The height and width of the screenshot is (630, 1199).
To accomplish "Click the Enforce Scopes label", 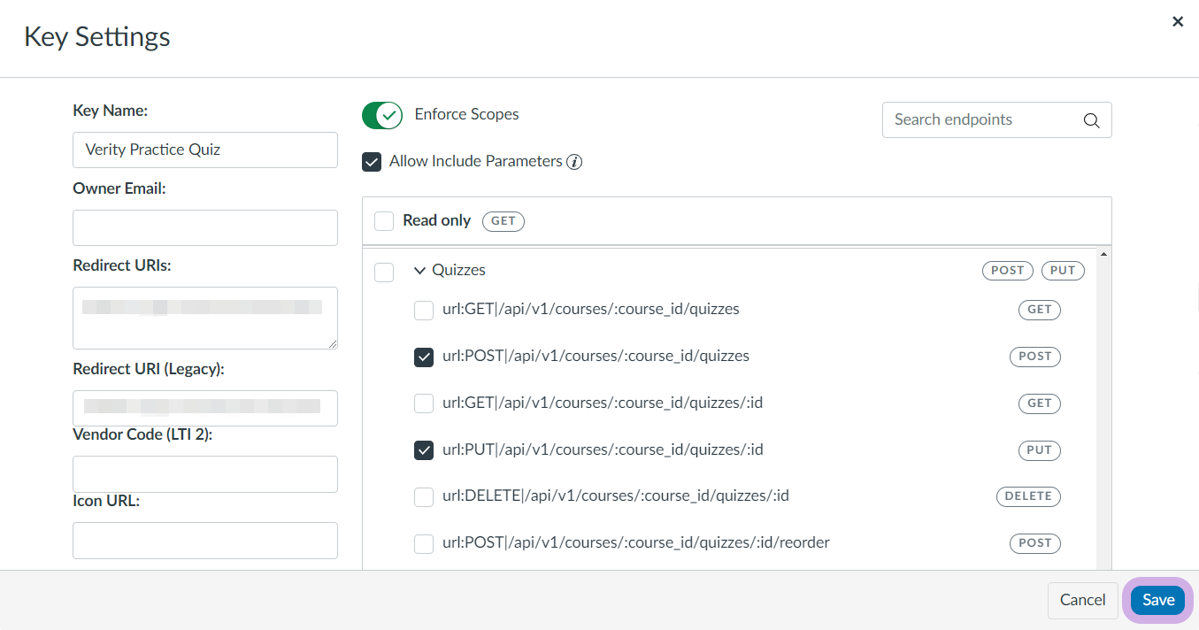I will tap(466, 114).
